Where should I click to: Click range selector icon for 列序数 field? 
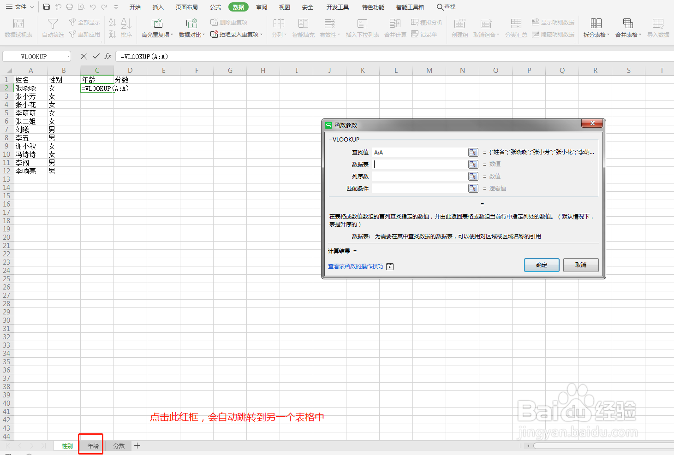tap(473, 176)
